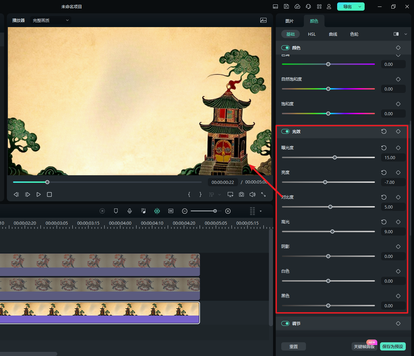Click the voiceover microphone icon
Image resolution: width=414 pixels, height=356 pixels.
130,211
